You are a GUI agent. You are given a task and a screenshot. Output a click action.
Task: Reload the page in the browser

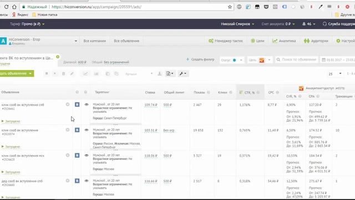(x=6, y=7)
